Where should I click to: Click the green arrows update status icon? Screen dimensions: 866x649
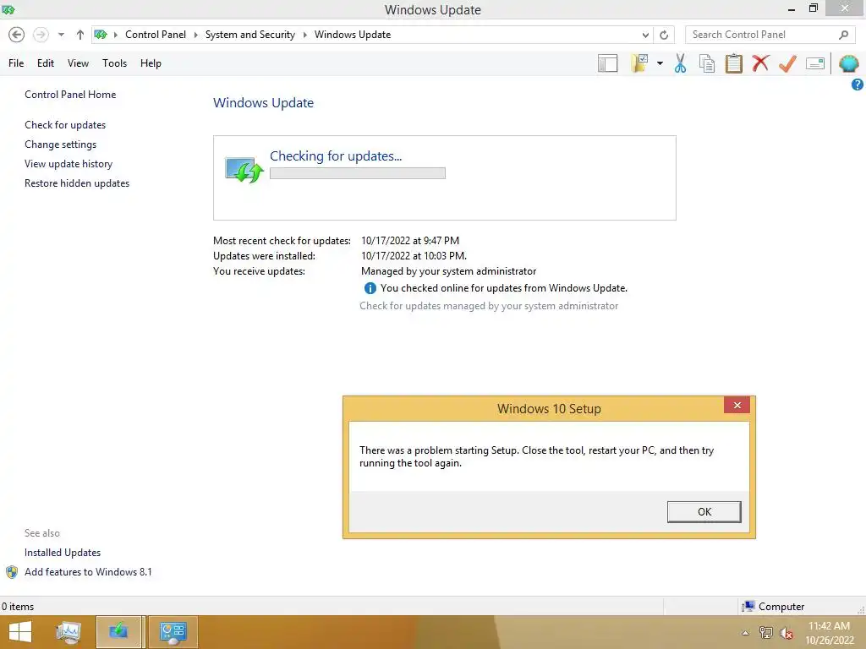point(244,170)
